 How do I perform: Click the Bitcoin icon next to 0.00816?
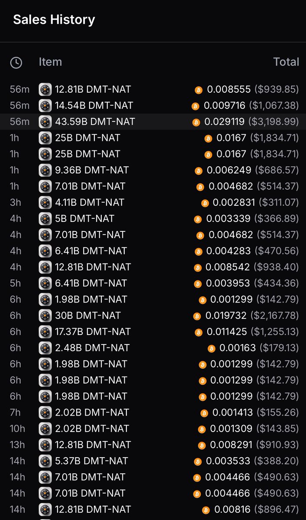[x=206, y=510]
